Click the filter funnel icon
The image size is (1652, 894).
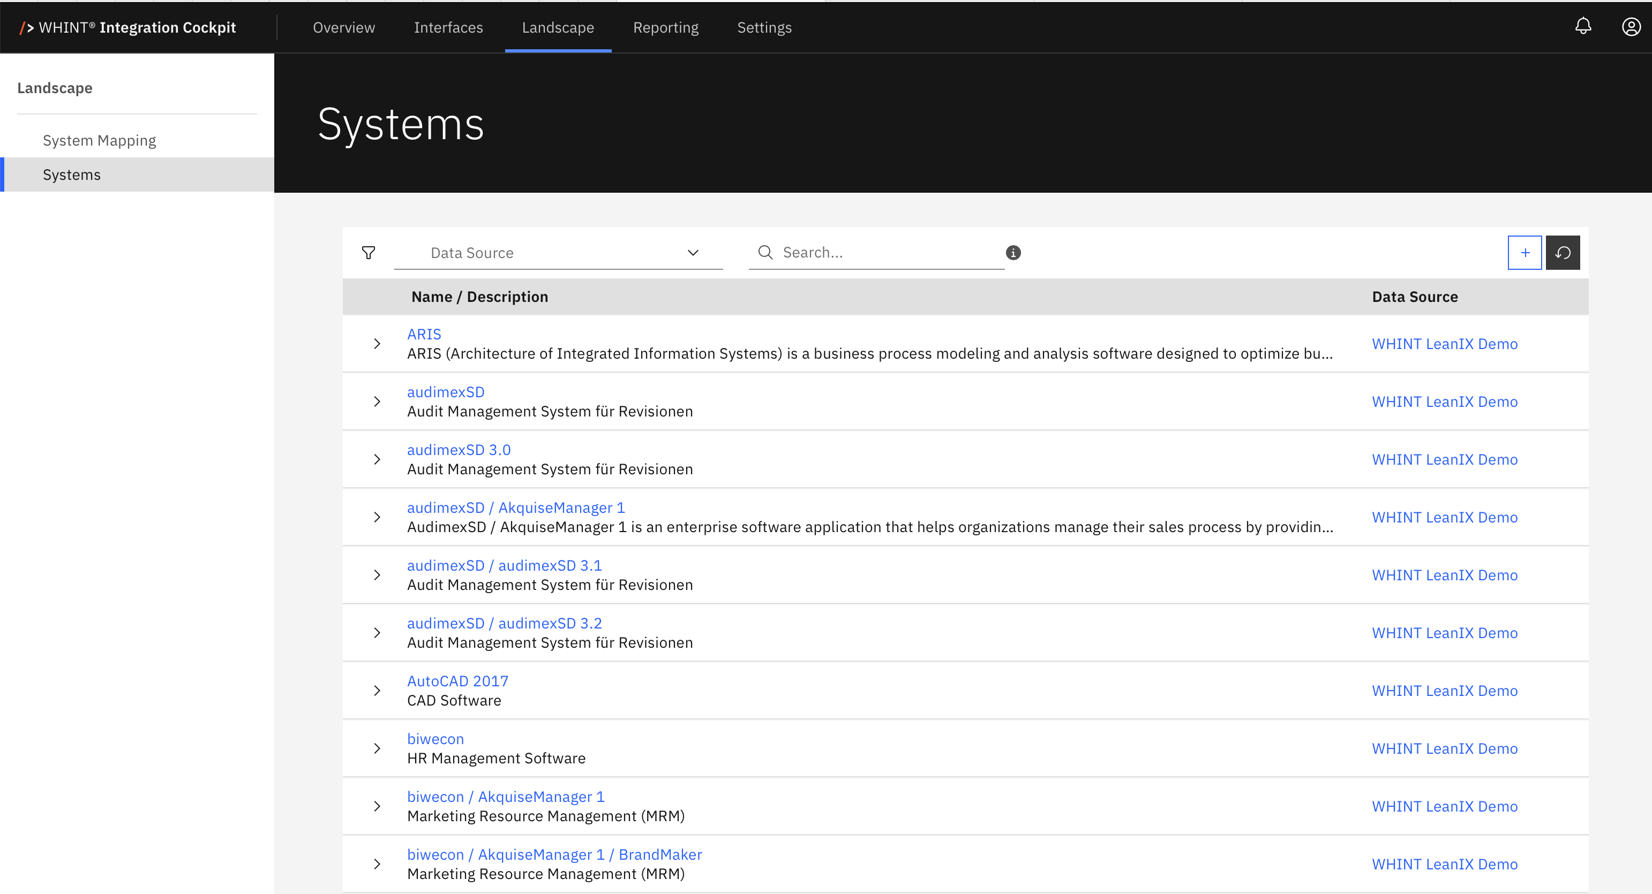(368, 253)
